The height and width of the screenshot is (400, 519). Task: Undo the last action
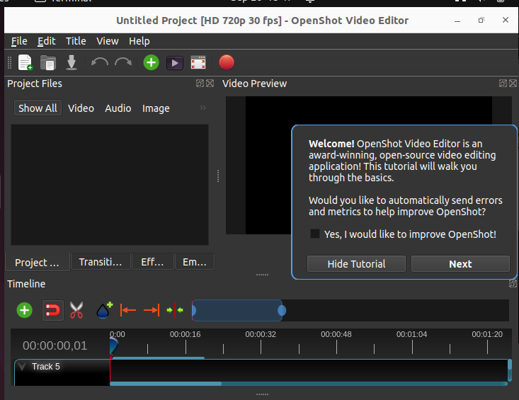(x=99, y=62)
